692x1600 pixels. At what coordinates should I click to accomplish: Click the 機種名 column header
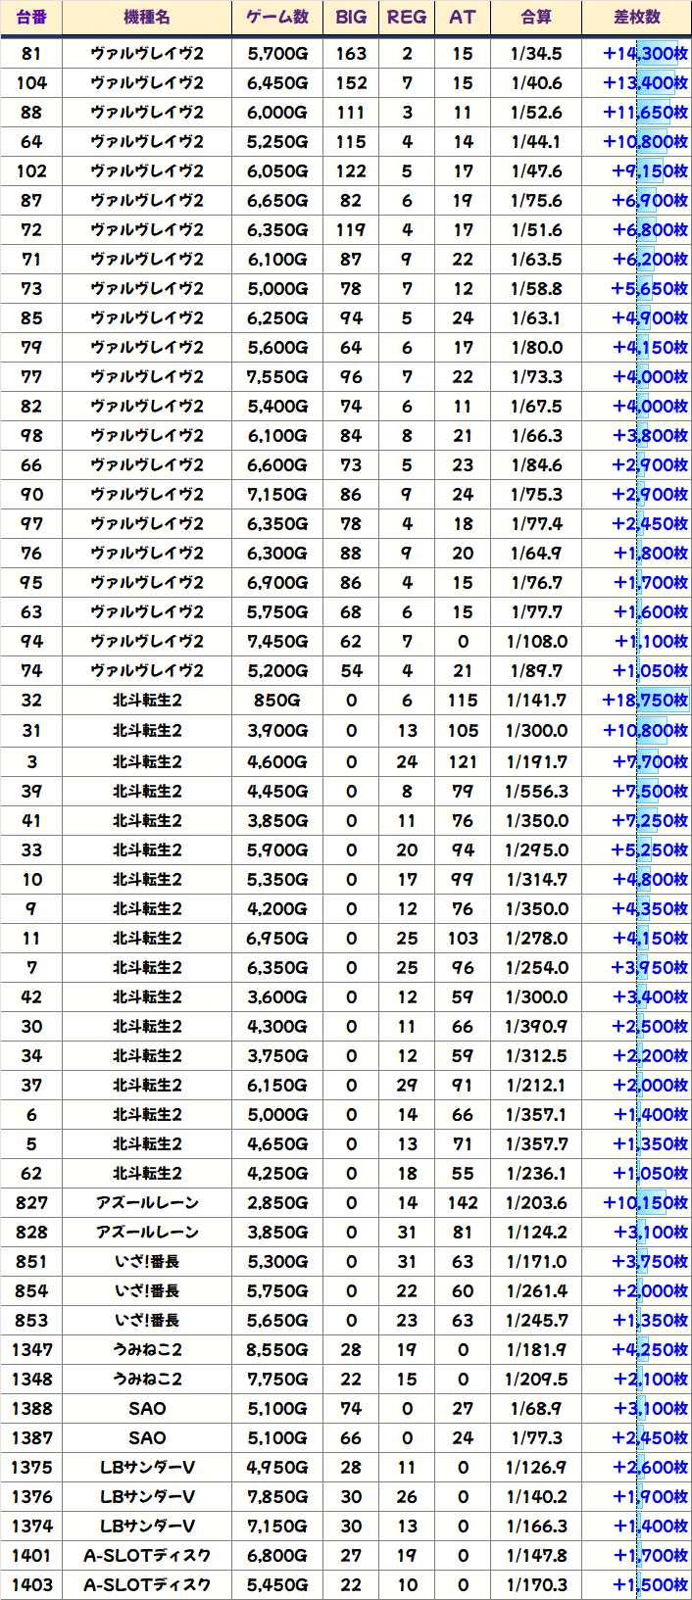tap(147, 18)
